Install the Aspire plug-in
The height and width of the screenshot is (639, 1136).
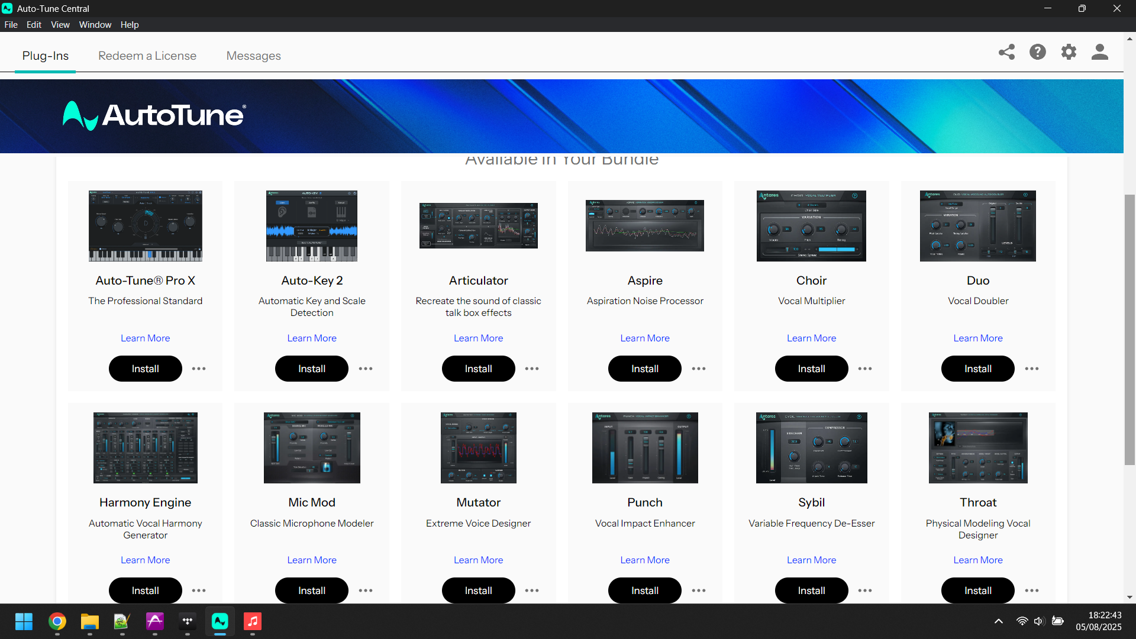[645, 369]
